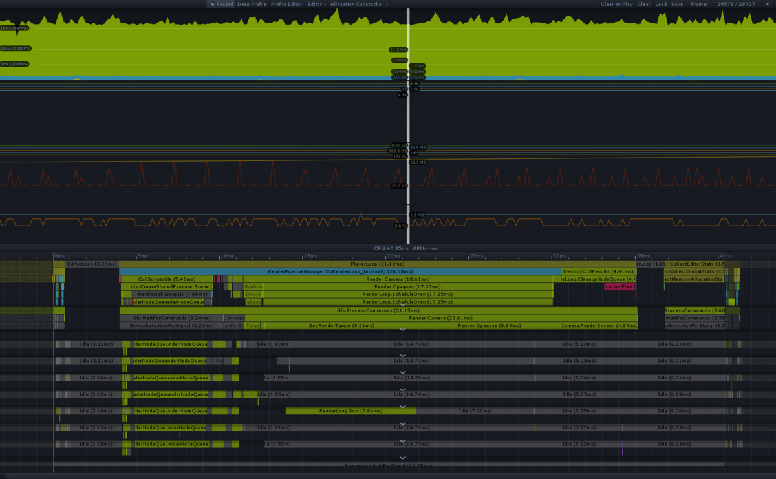Click the Load button
Viewport: 776px width, 479px height.
point(661,4)
